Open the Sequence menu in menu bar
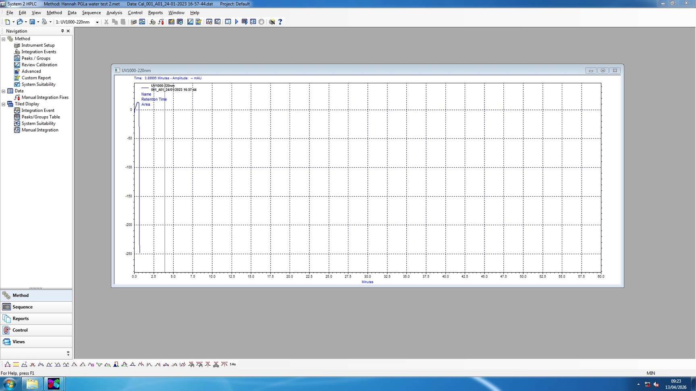Screen dimensions: 696x391 pos(91,12)
